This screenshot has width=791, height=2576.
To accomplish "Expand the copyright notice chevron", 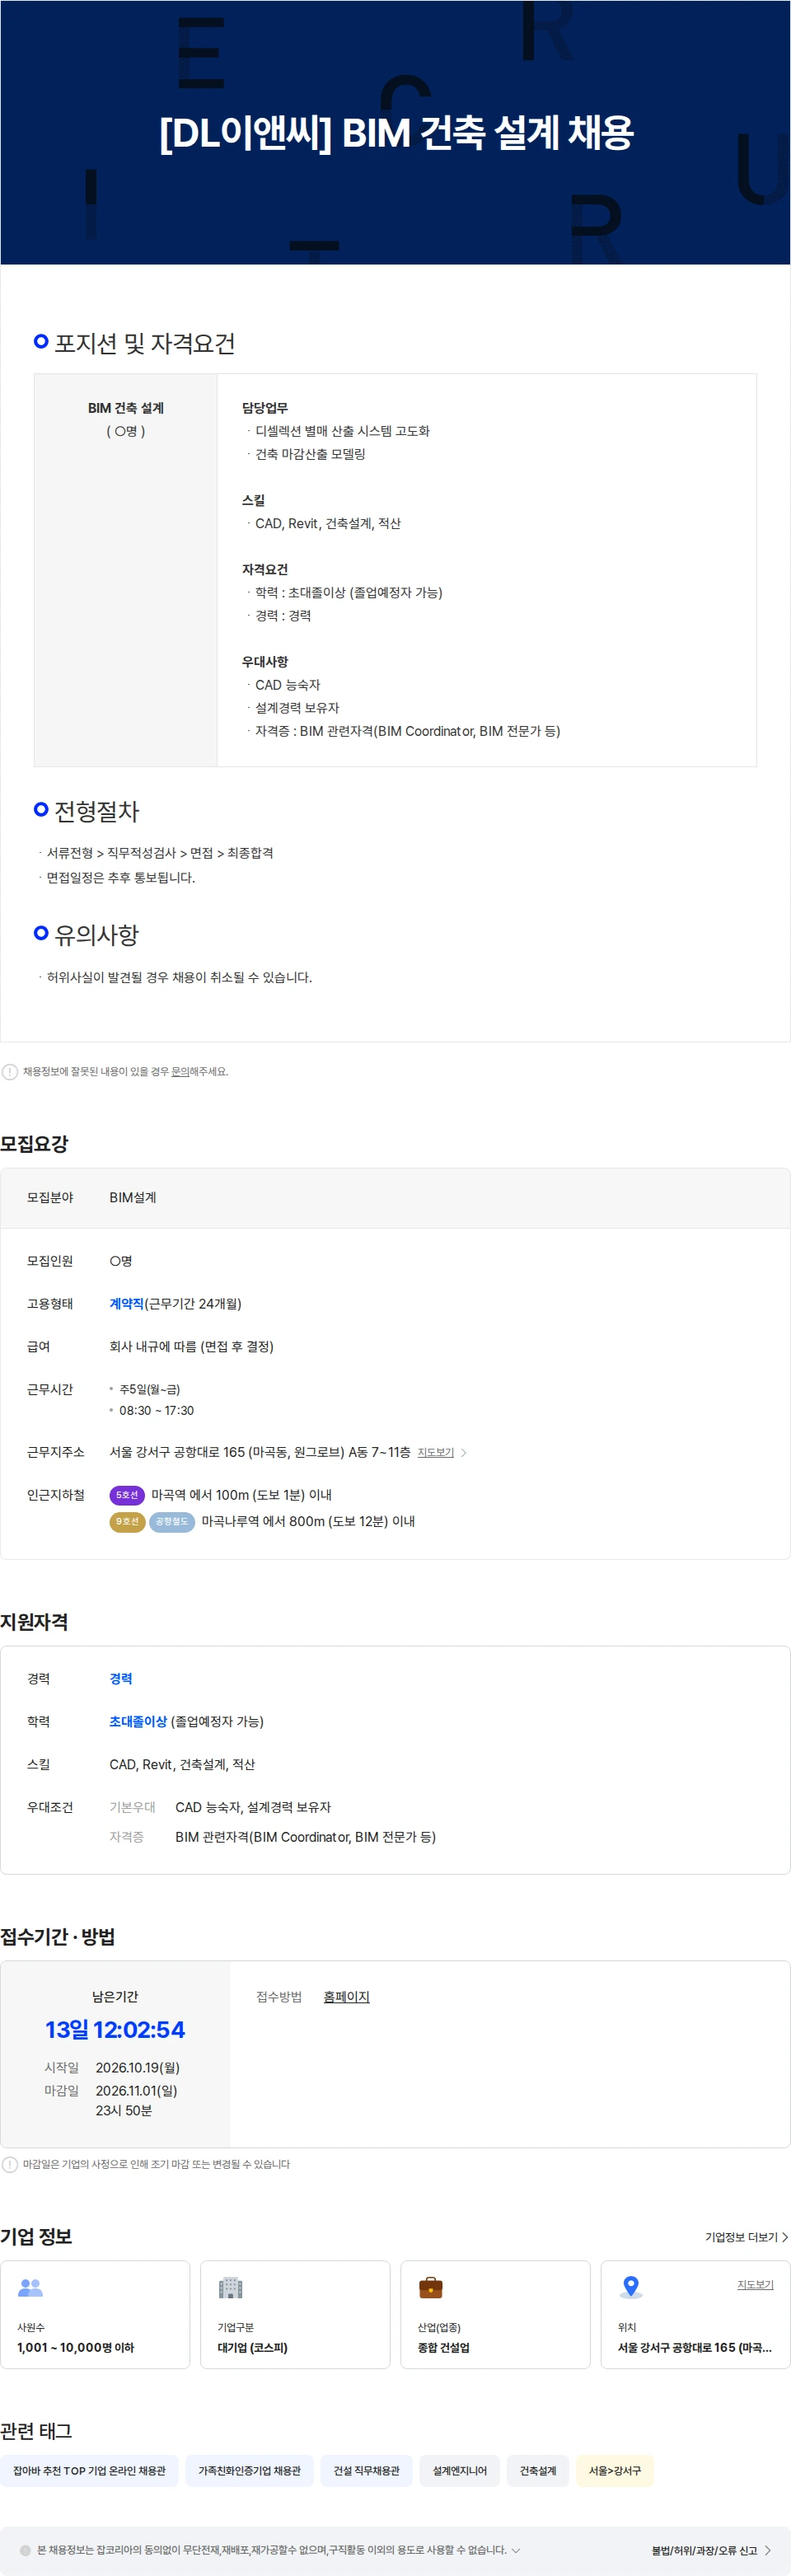I will pos(516,2550).
